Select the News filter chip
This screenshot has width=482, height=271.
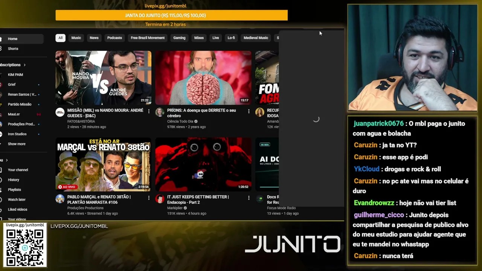coord(94,38)
